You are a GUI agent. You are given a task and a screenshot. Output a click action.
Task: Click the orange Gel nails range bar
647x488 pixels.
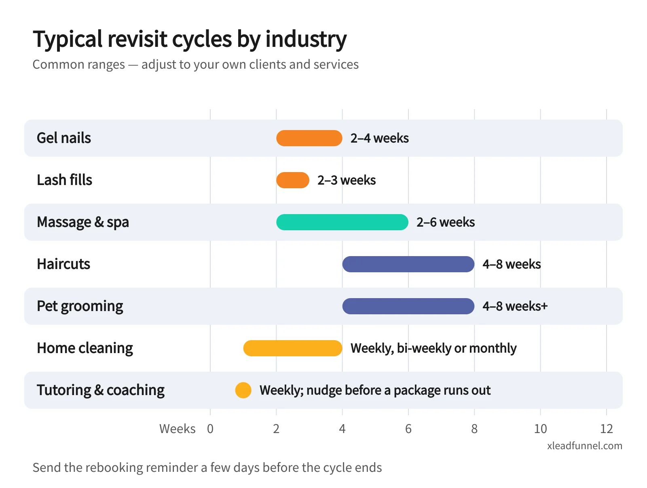click(x=309, y=138)
